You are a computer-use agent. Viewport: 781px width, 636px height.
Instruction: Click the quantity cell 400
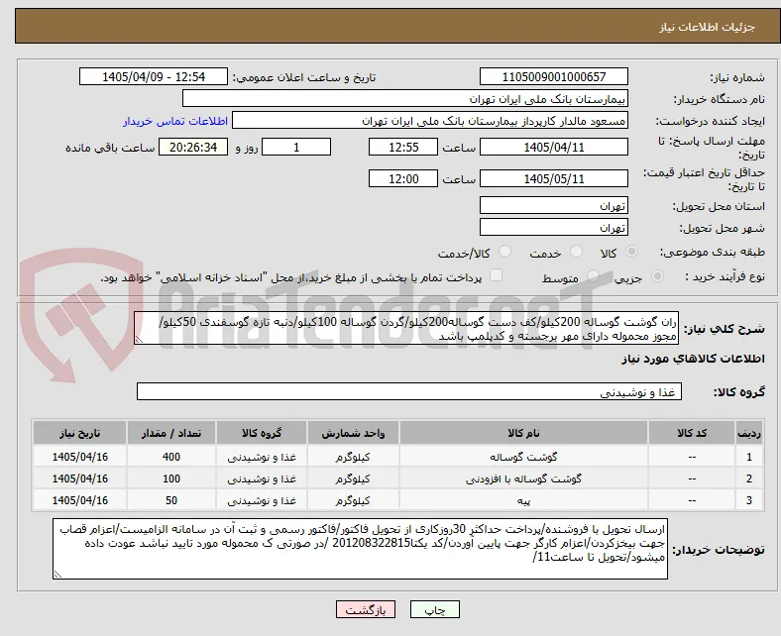coord(171,457)
